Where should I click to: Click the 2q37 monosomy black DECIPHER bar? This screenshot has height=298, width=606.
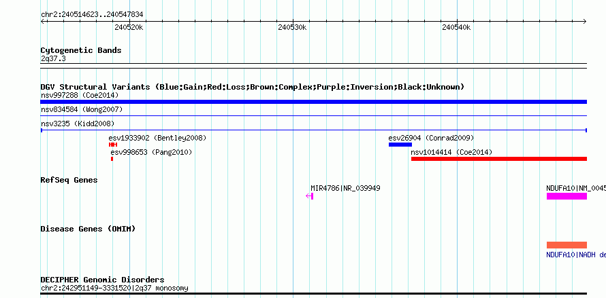[x=313, y=294]
